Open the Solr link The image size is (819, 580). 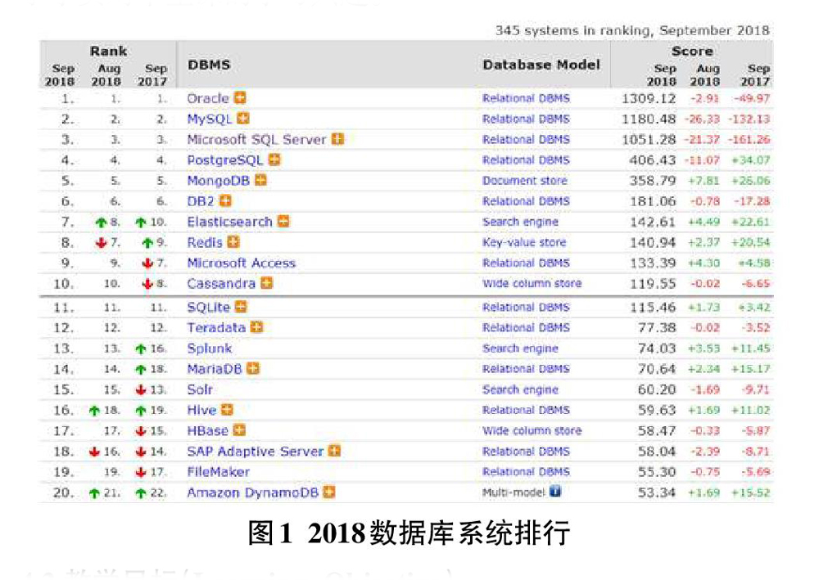click(x=200, y=389)
